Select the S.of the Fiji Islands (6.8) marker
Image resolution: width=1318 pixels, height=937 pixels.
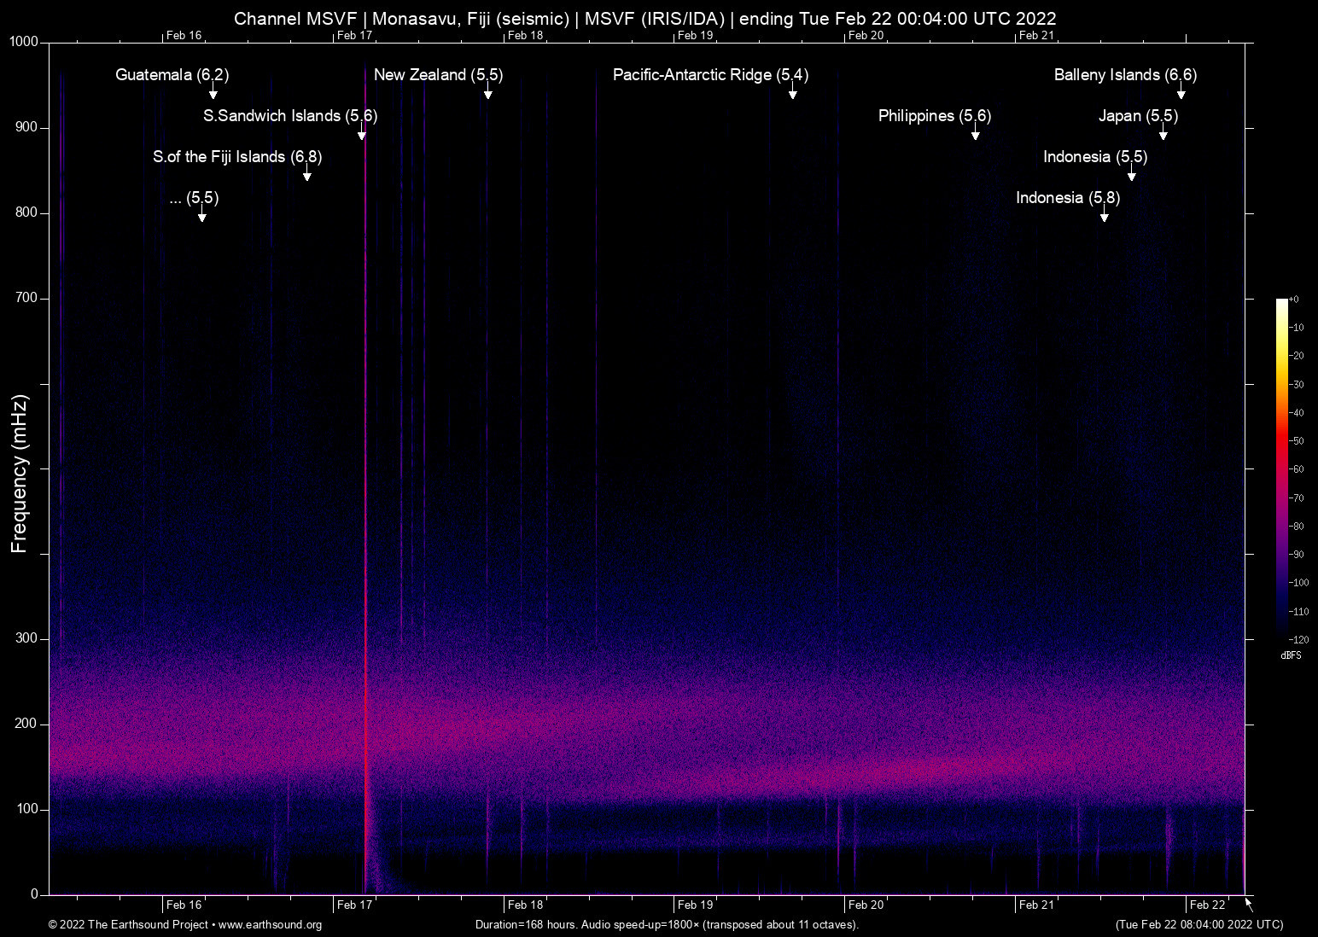pos(307,177)
